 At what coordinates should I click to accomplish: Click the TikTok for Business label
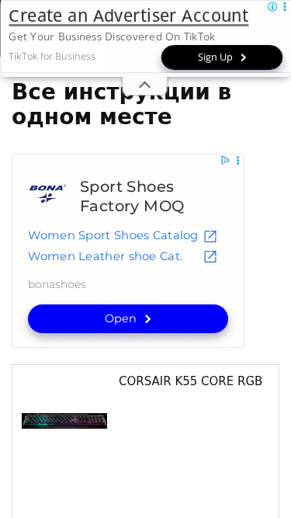52,57
